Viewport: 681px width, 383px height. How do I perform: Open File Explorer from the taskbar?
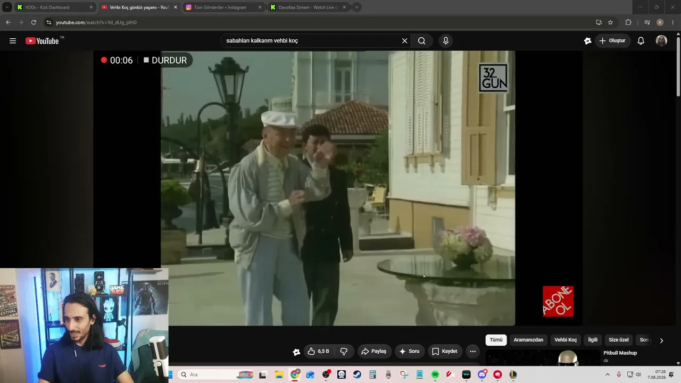tap(279, 374)
